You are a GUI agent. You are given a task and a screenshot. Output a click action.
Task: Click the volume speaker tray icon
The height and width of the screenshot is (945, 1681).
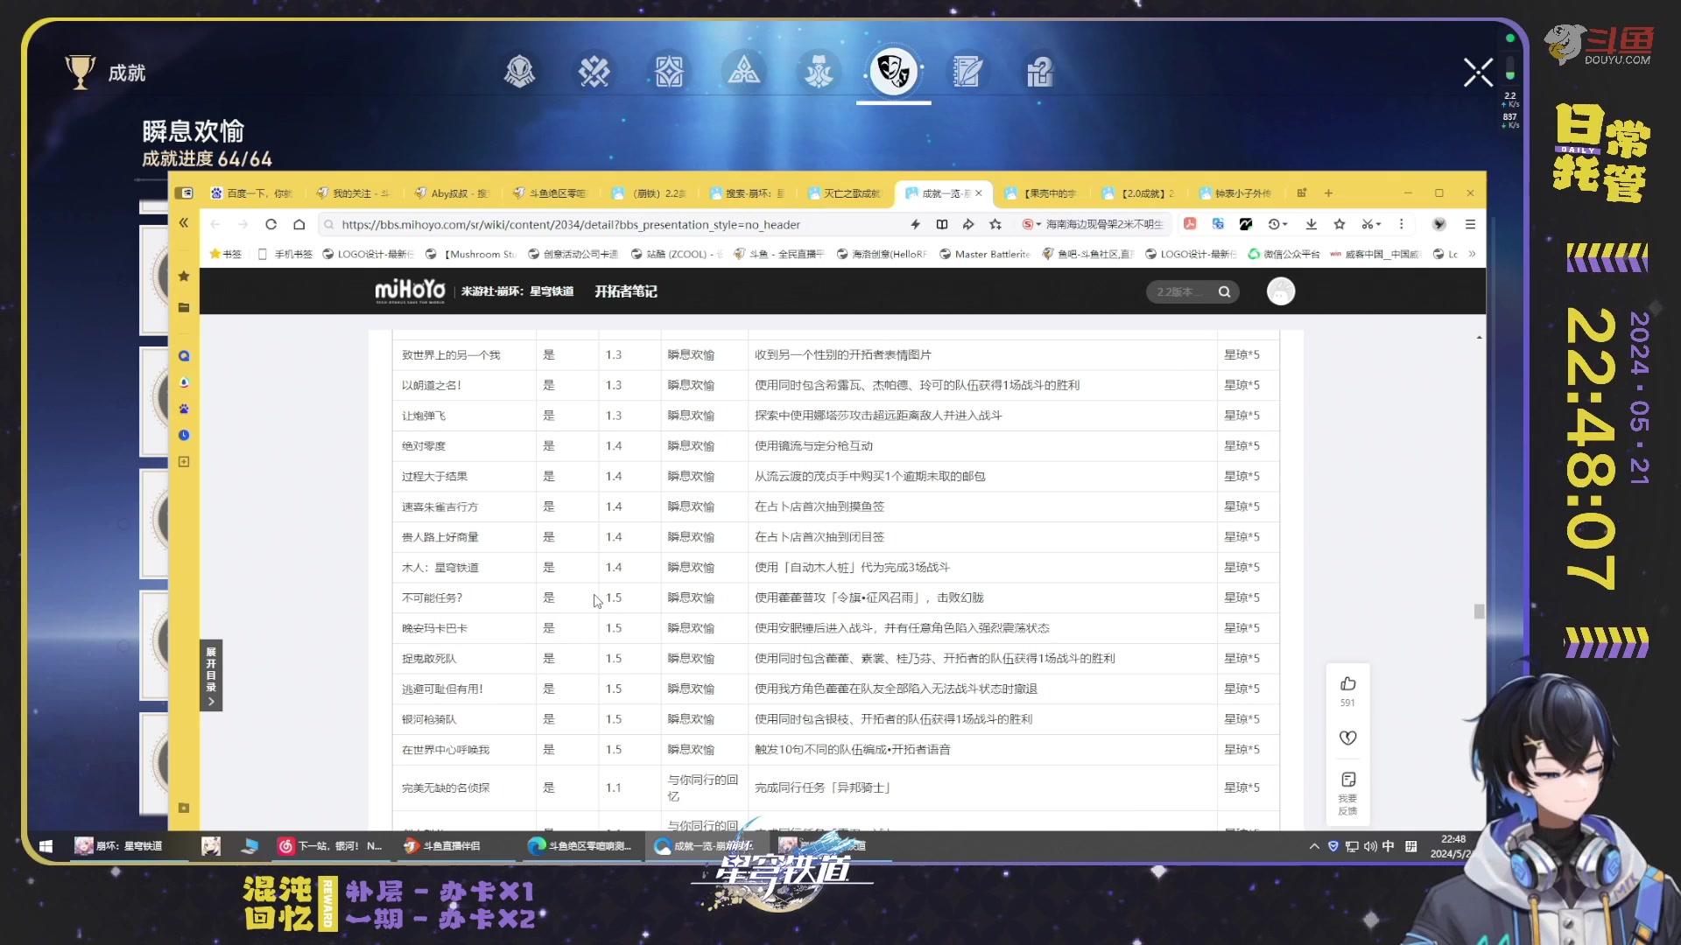1370,846
